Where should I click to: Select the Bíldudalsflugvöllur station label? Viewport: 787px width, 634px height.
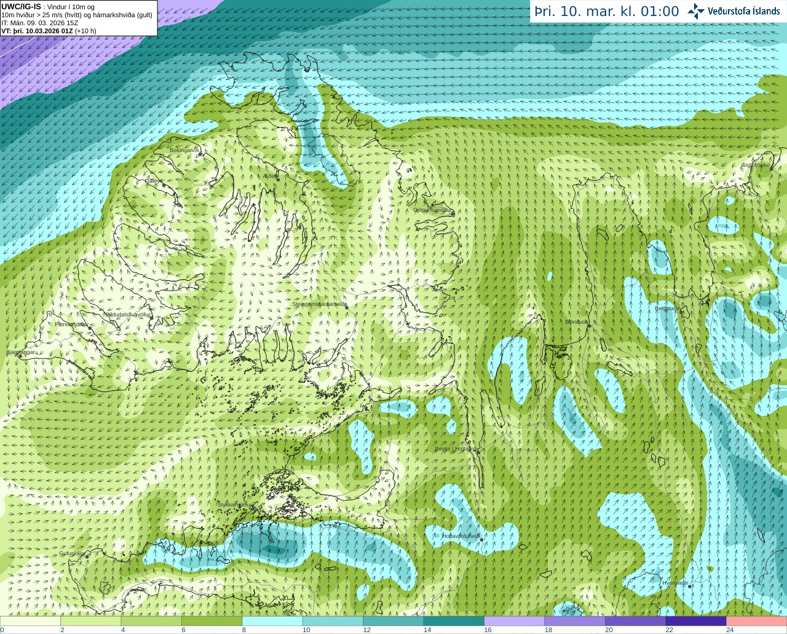[x=129, y=315]
